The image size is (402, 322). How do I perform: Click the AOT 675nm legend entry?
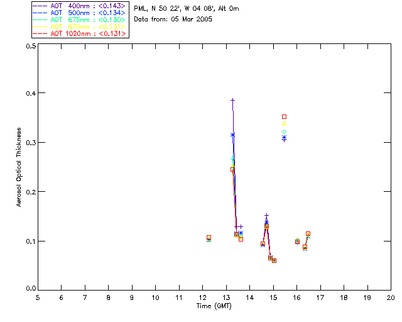(x=79, y=19)
